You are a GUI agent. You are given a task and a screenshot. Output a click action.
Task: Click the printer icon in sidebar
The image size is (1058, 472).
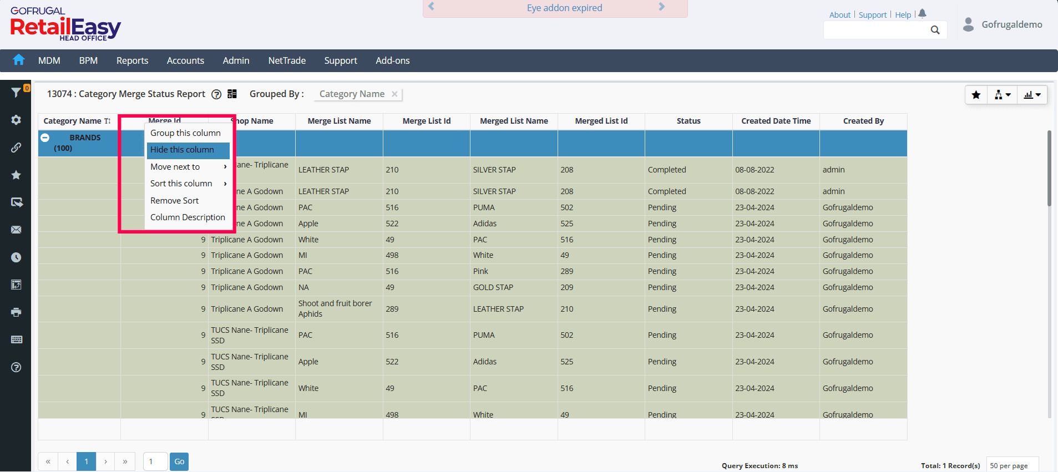(x=16, y=312)
